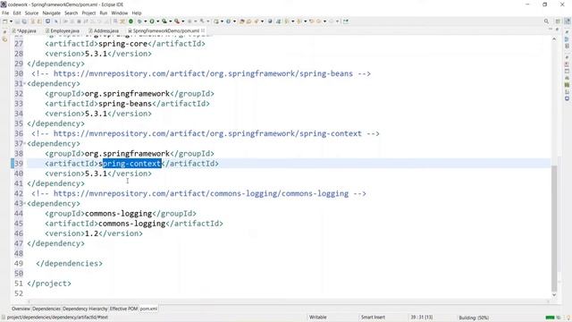
Task: Click the commons-logging artifactId text on line 45
Action: [x=132, y=224]
